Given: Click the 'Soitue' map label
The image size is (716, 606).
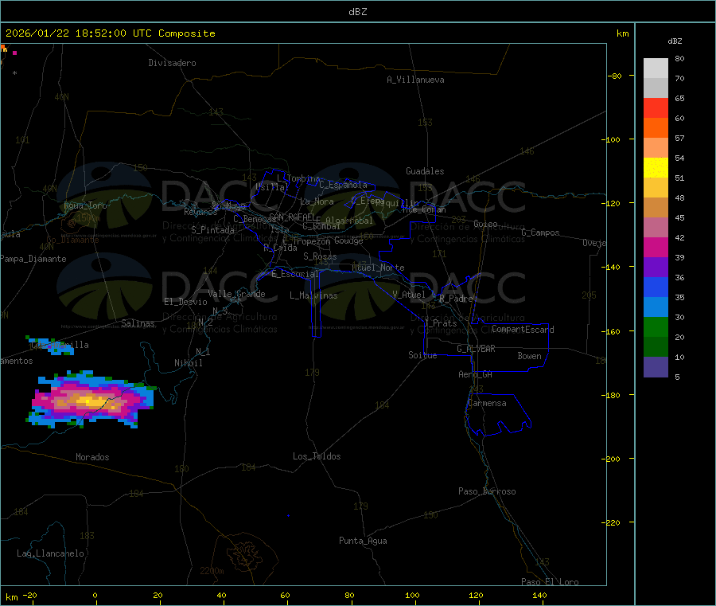Looking at the screenshot, I should [422, 355].
